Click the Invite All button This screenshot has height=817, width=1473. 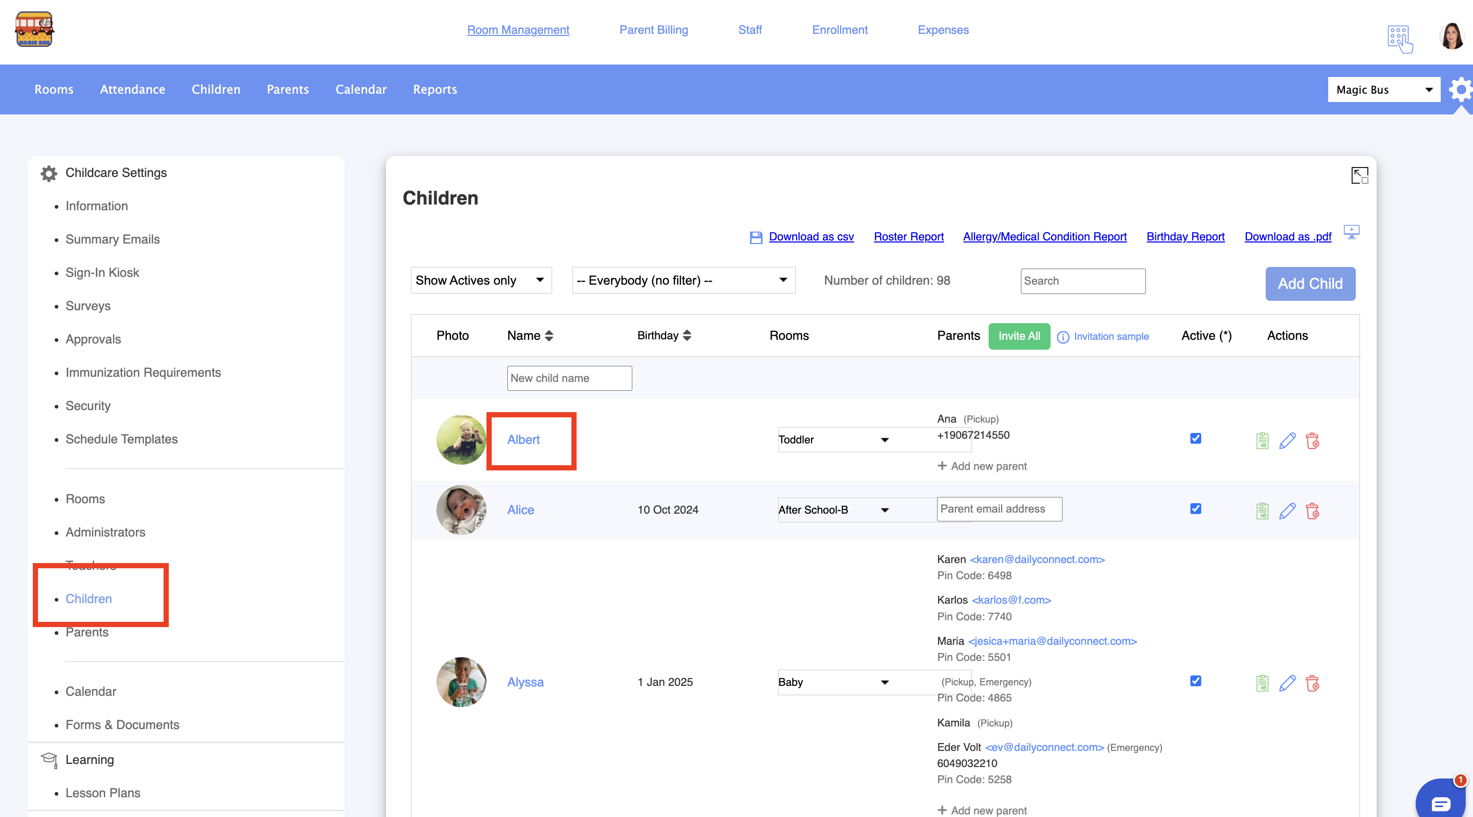[1018, 336]
